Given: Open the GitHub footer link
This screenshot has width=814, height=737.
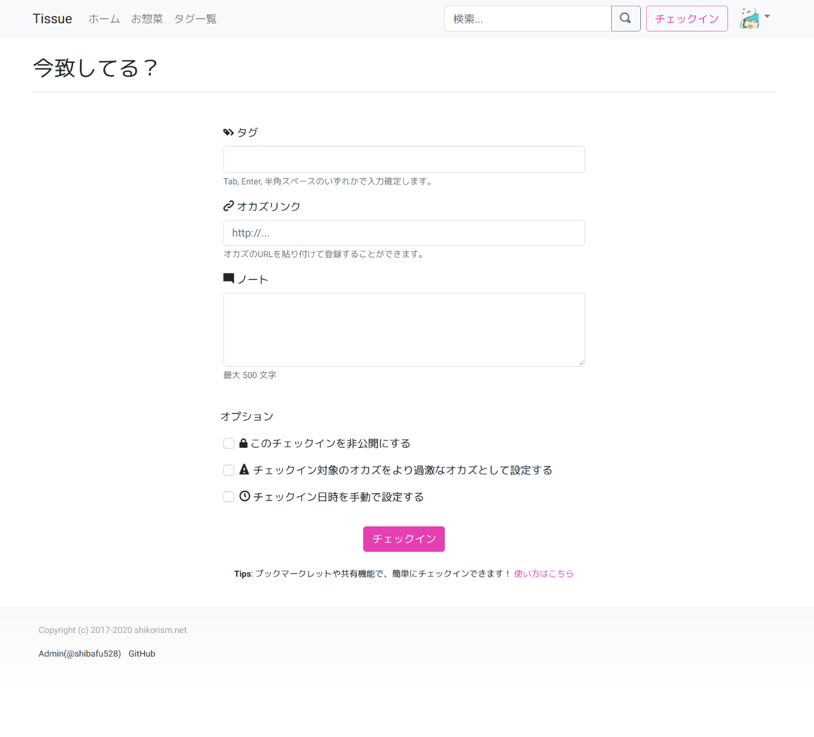Looking at the screenshot, I should tap(142, 653).
